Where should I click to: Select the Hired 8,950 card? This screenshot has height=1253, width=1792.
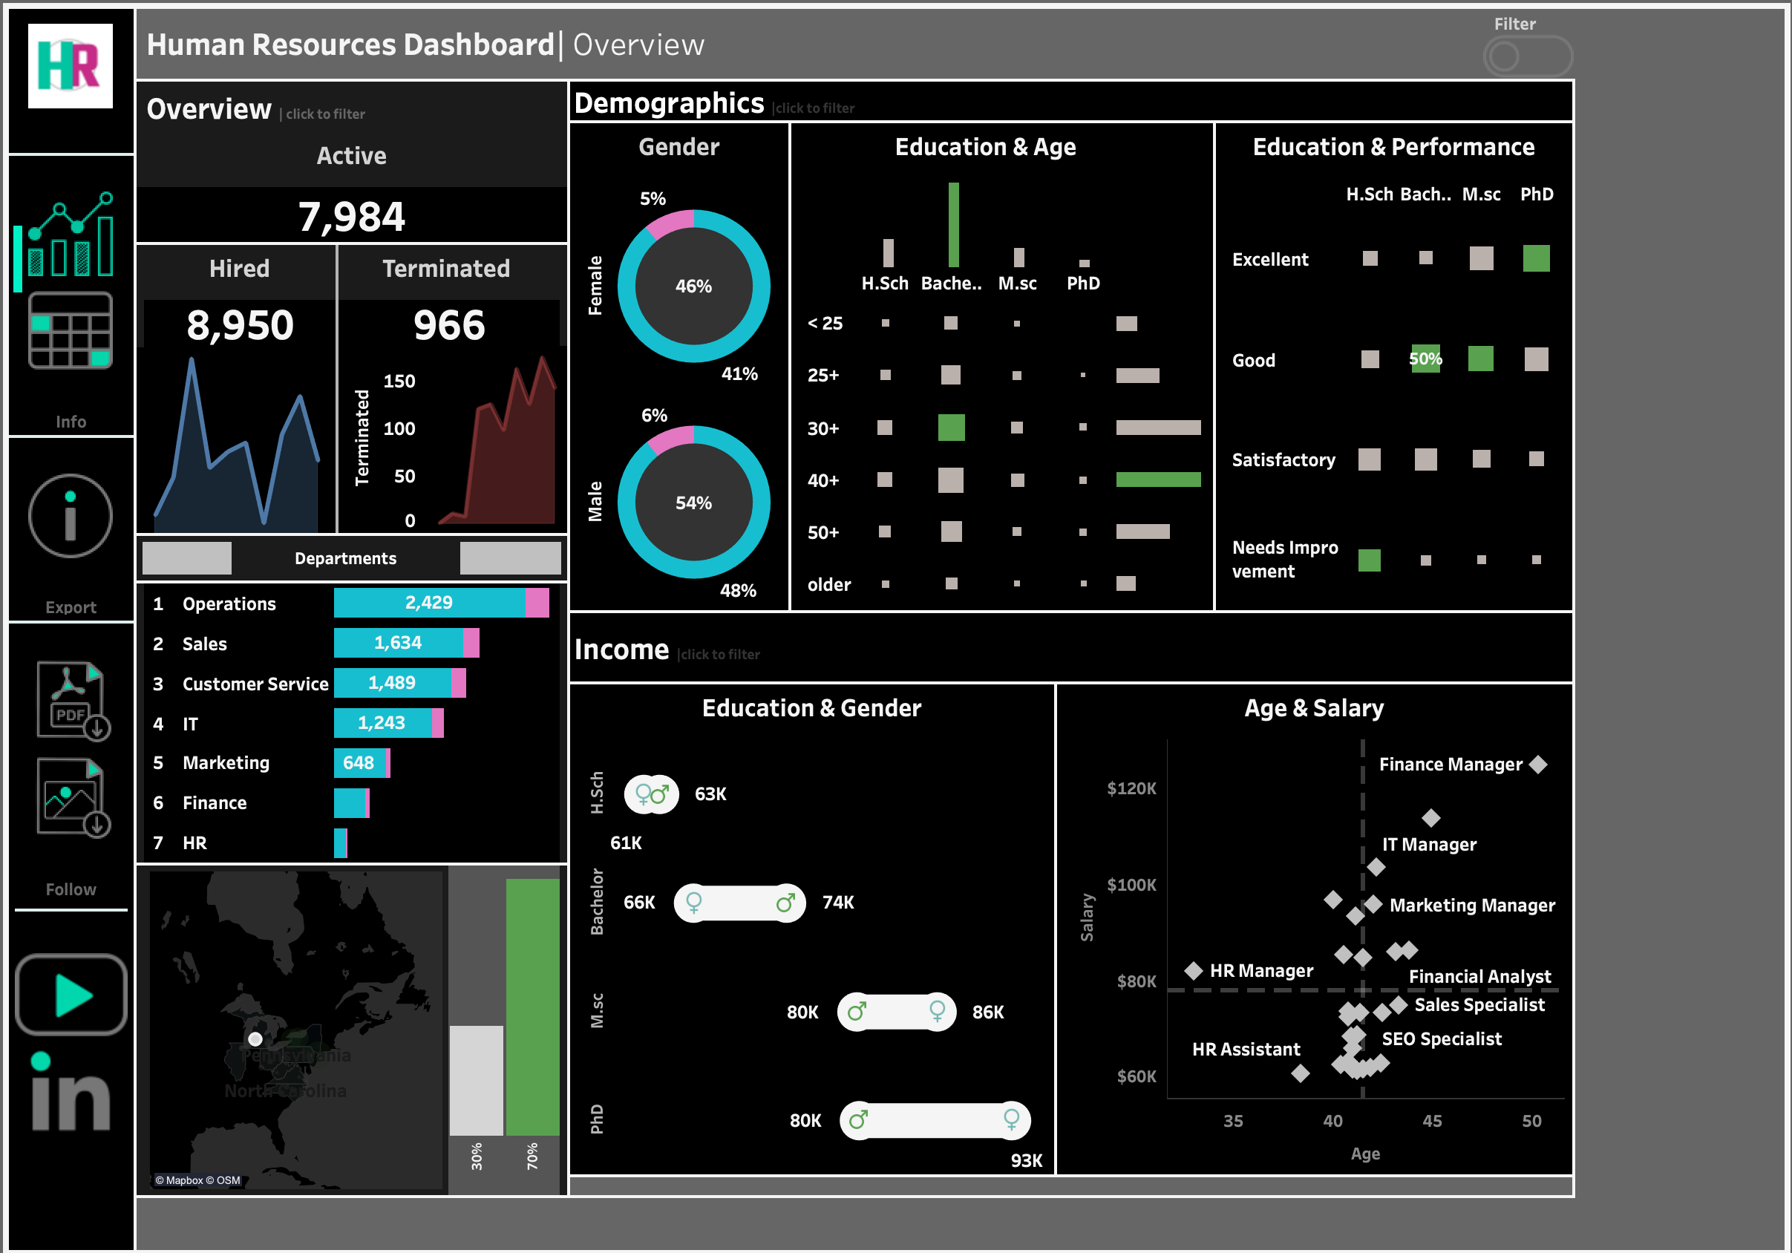[x=240, y=325]
